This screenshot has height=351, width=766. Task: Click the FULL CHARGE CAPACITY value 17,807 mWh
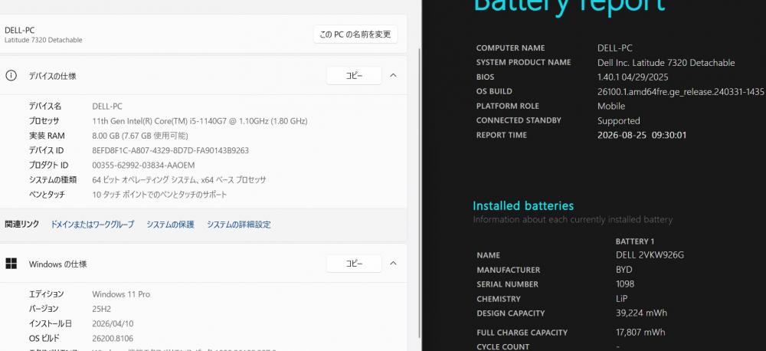(x=640, y=333)
